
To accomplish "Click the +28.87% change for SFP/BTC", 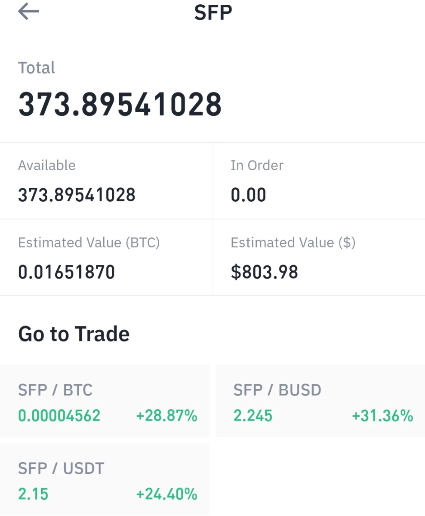I will tap(166, 416).
